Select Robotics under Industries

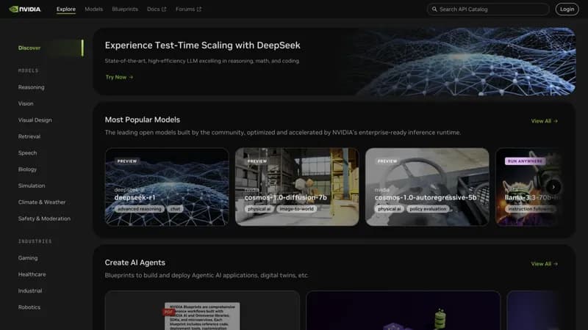coord(29,307)
